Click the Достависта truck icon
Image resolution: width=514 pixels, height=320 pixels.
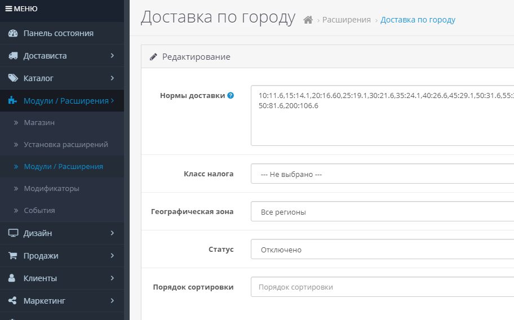pos(13,56)
